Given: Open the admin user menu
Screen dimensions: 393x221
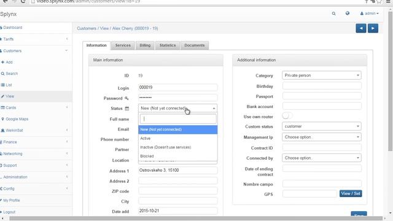Looking at the screenshot, I should (370, 14).
